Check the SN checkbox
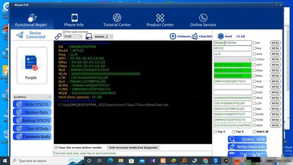This screenshot has width=293, height=165. point(254,43)
